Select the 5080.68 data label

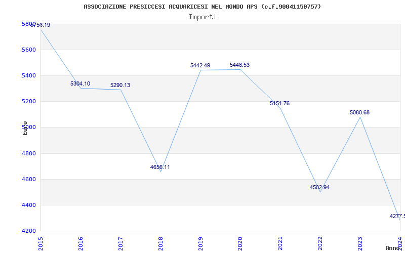[359, 112]
